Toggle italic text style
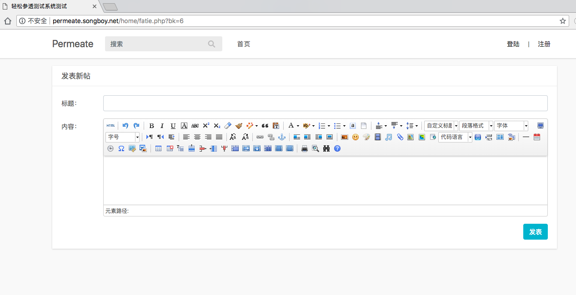Image resolution: width=576 pixels, height=295 pixels. coord(162,126)
